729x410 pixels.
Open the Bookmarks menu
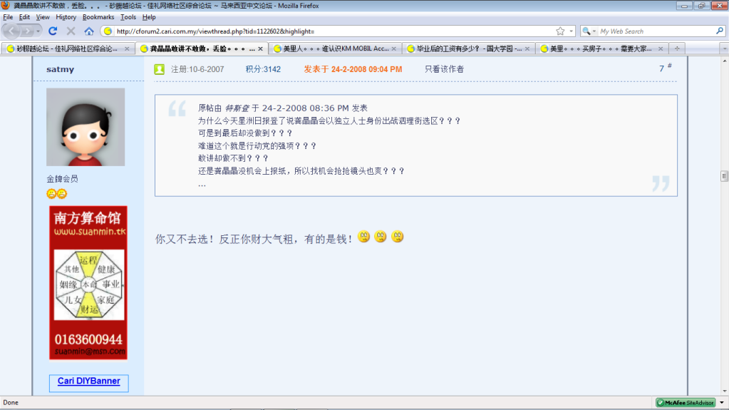coord(98,17)
